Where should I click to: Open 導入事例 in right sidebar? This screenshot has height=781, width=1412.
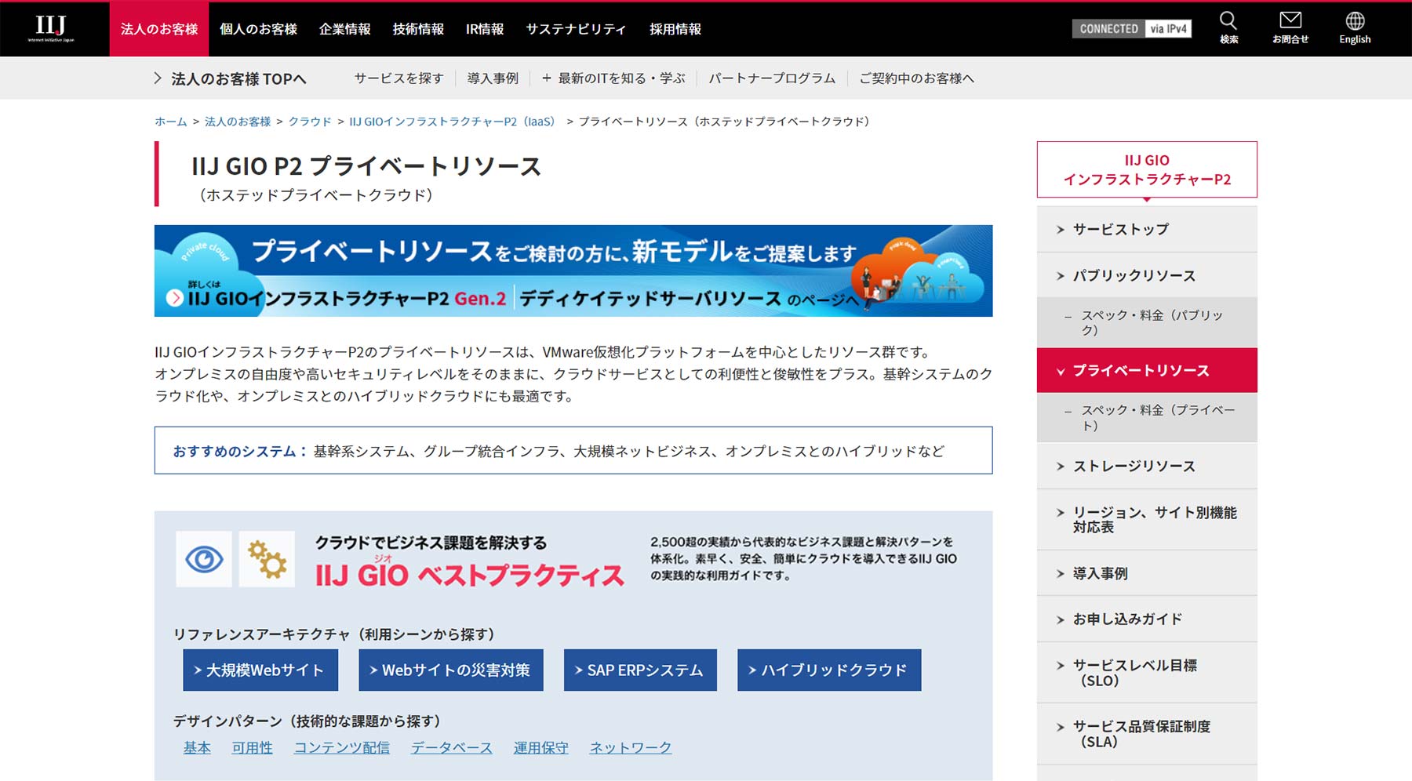[1147, 573]
